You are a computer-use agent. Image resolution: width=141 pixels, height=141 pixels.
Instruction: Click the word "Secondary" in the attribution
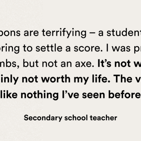(43, 118)
